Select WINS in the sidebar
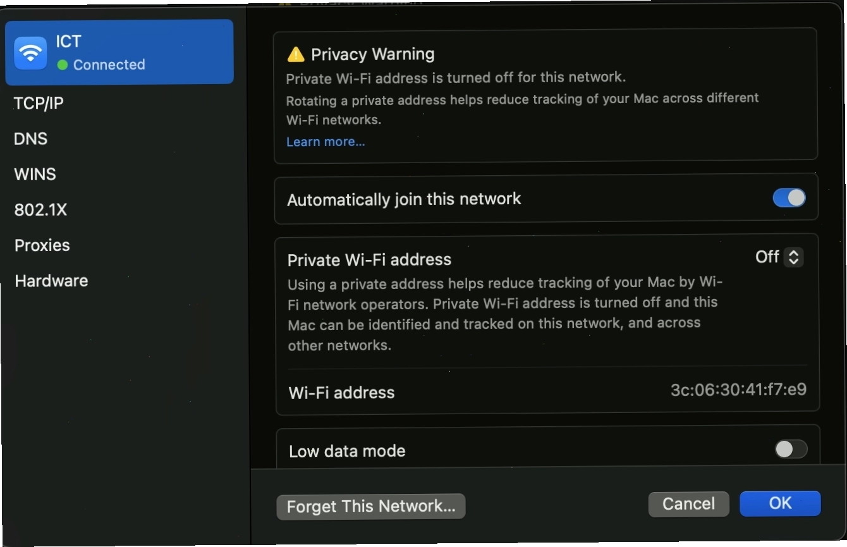Image resolution: width=847 pixels, height=547 pixels. 35,174
